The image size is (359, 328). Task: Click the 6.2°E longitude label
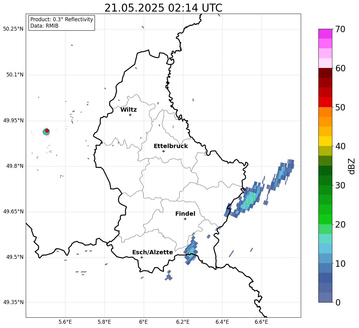pos(183,322)
